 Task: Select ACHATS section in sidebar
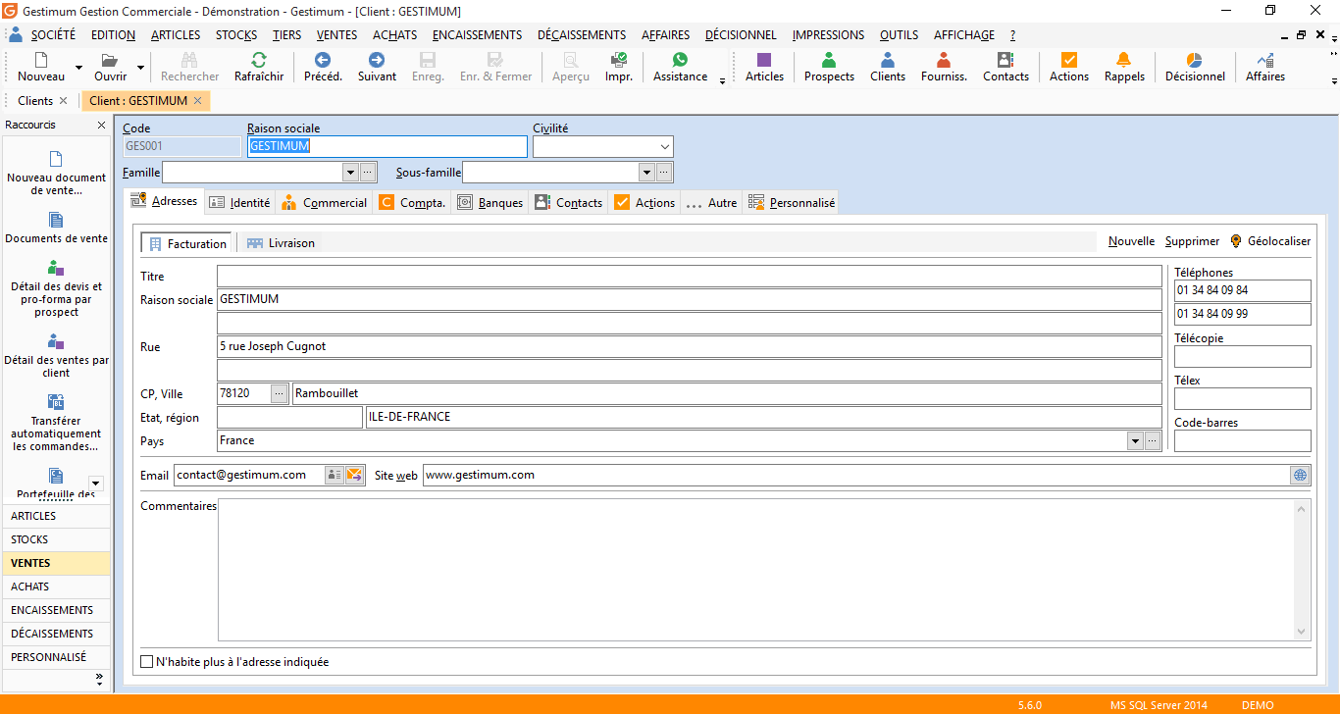56,586
